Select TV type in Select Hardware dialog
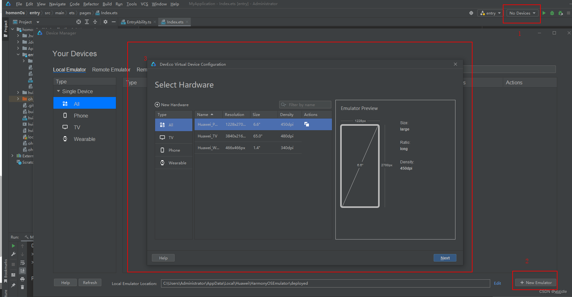 coord(174,137)
